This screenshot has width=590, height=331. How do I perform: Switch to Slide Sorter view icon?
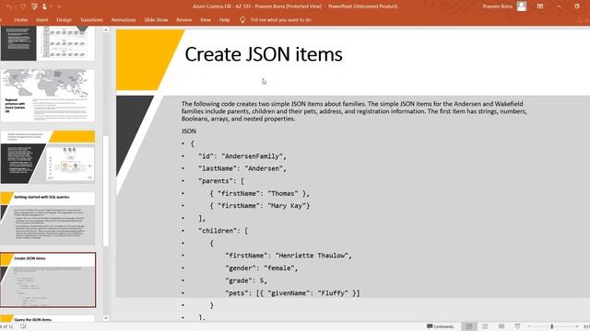click(x=485, y=326)
